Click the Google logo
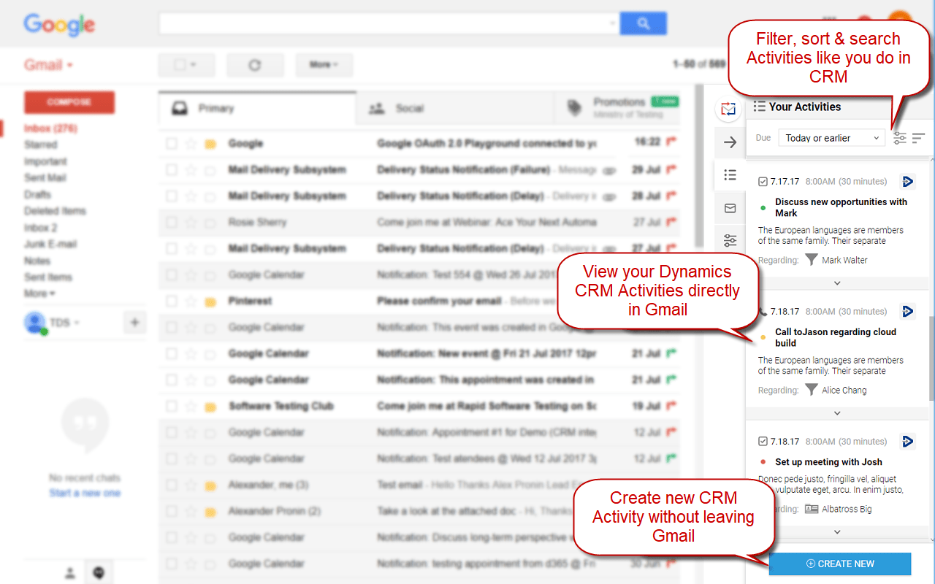The image size is (935, 584). point(59,25)
